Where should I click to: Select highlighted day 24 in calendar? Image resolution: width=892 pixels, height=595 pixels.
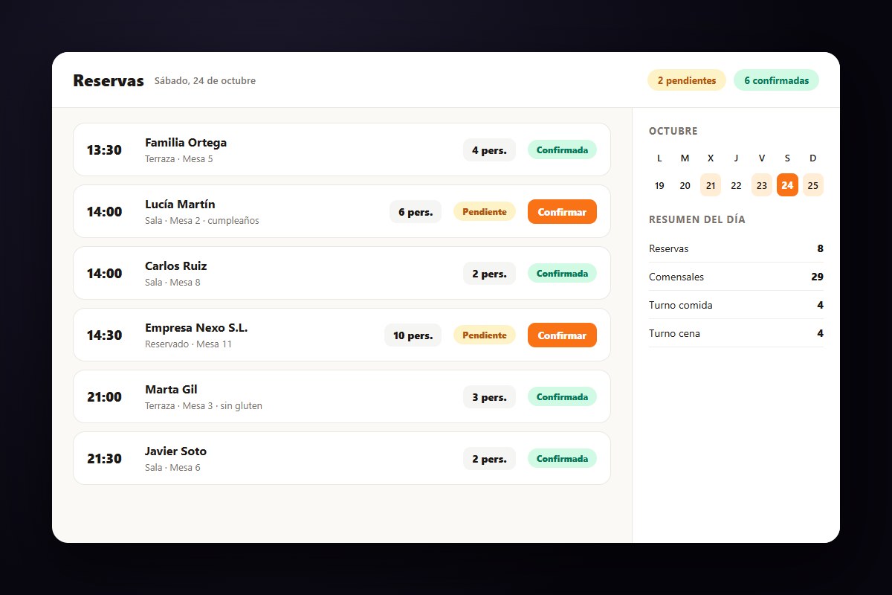787,185
